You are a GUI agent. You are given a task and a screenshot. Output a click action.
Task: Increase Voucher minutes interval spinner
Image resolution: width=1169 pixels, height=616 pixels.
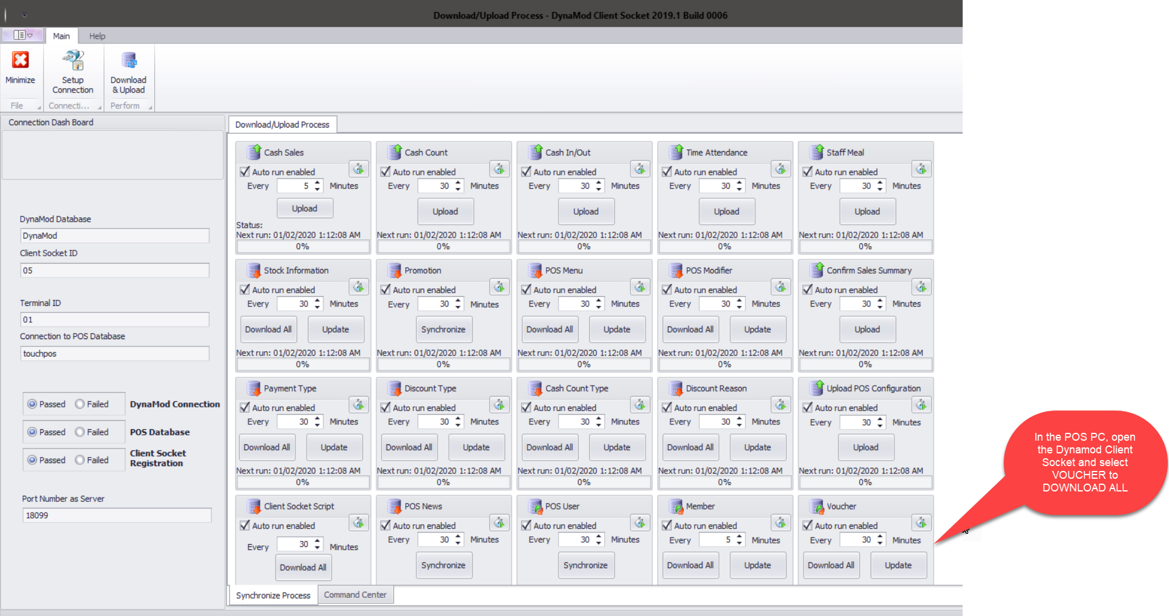[x=880, y=536]
